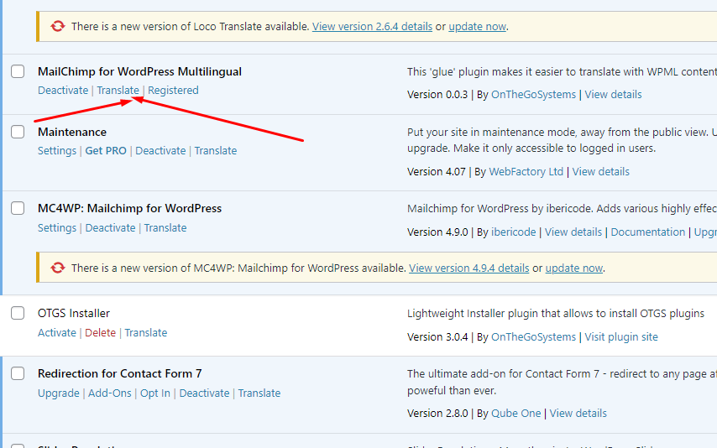Deactivate the Maintenance plugin
Image resolution: width=717 pixels, height=448 pixels.
click(160, 150)
